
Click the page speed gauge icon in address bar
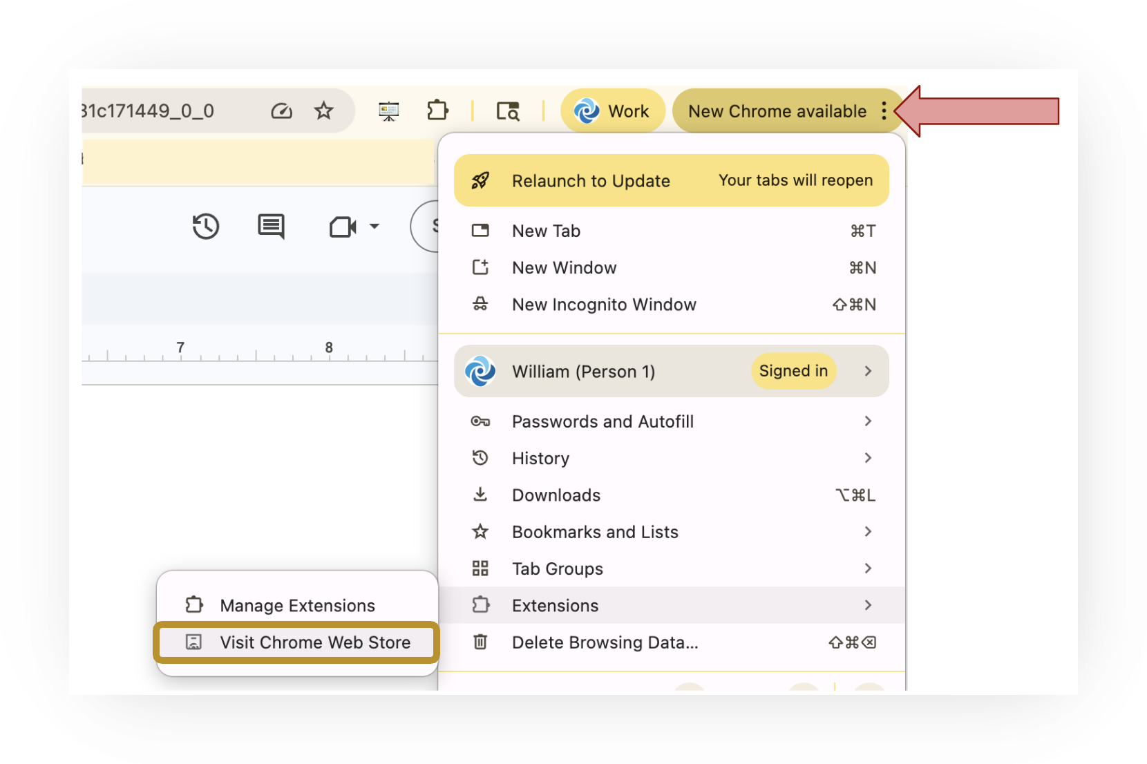tap(281, 111)
